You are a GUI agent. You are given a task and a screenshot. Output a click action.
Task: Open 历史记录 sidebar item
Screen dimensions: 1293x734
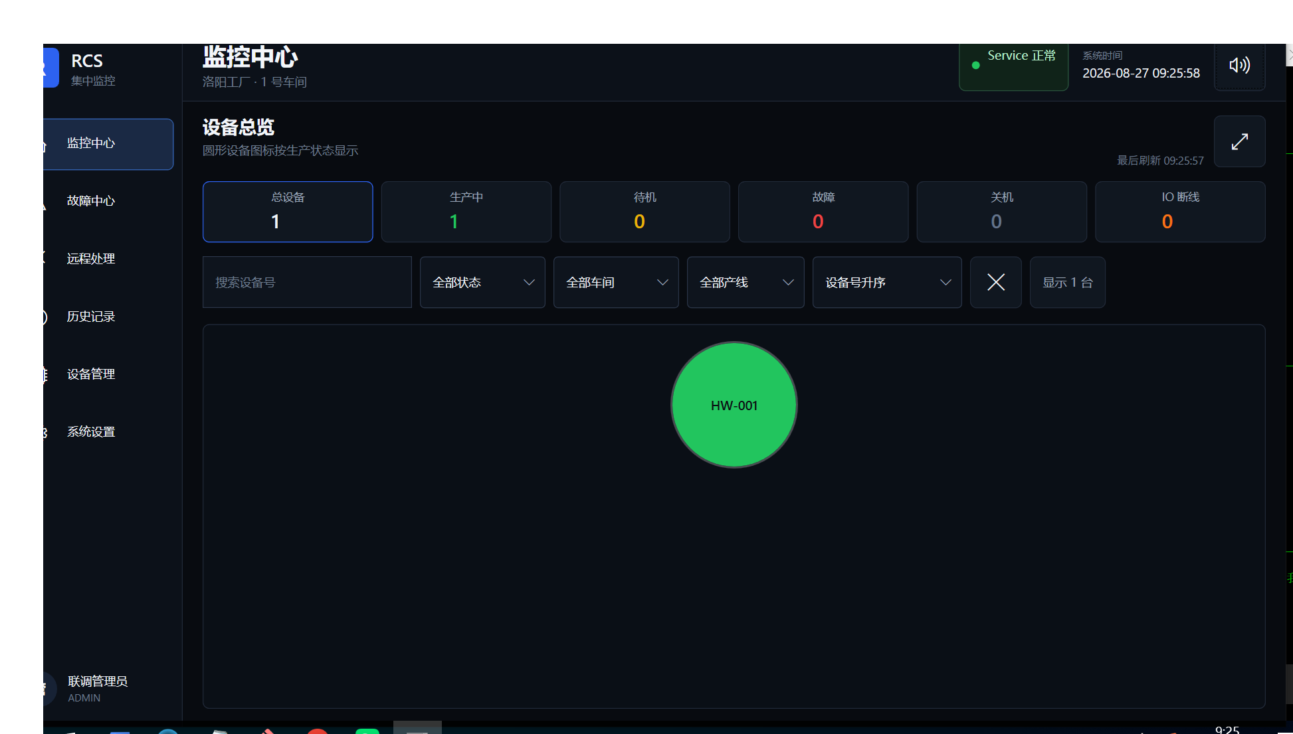pos(108,317)
